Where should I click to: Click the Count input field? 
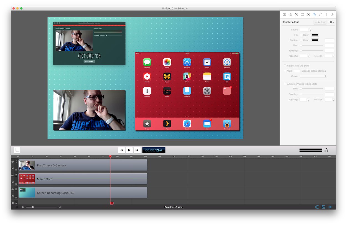pos(304,30)
